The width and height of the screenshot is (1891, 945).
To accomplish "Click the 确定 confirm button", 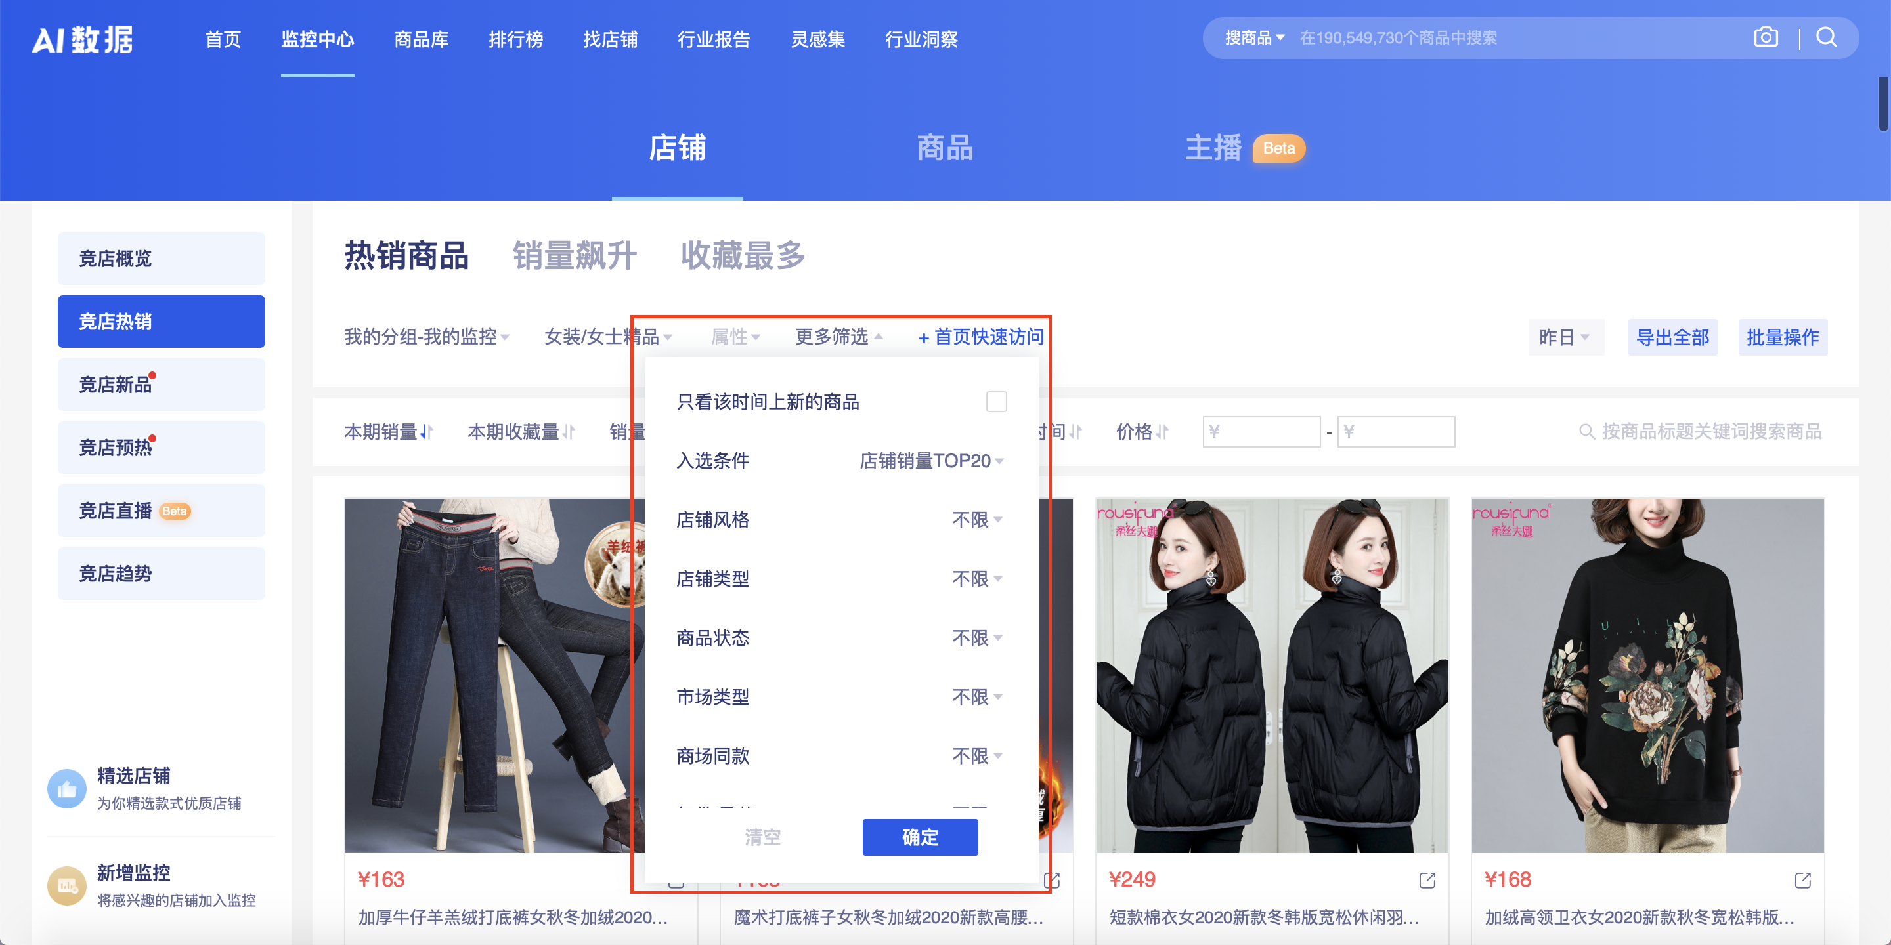I will click(919, 837).
